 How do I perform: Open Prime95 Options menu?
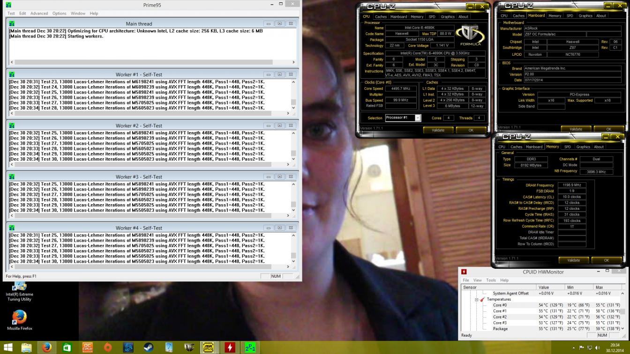(x=59, y=13)
